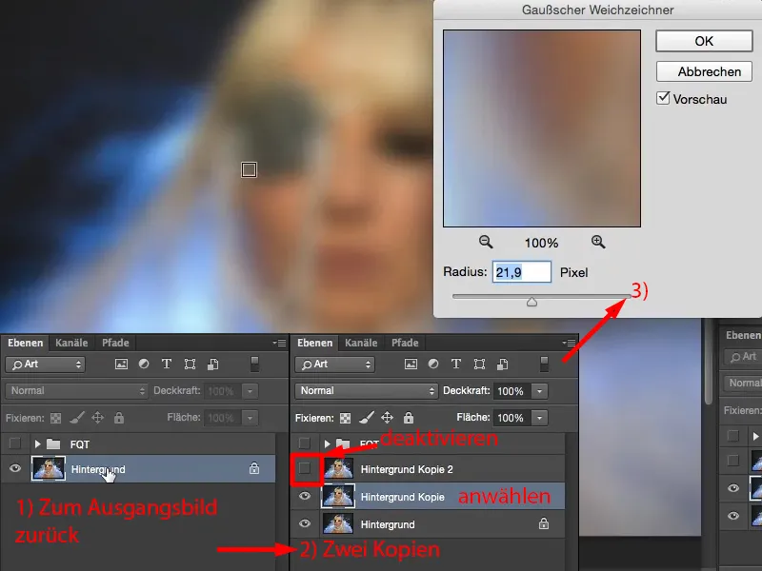Filter smart objects icon in middle panel
This screenshot has height=571, width=762.
tap(503, 364)
